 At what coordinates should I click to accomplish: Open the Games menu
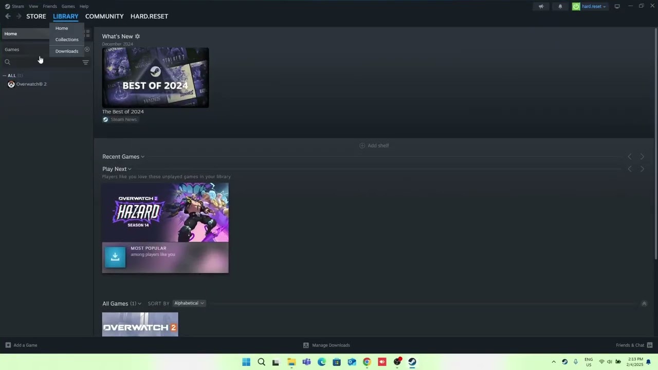coord(68,6)
